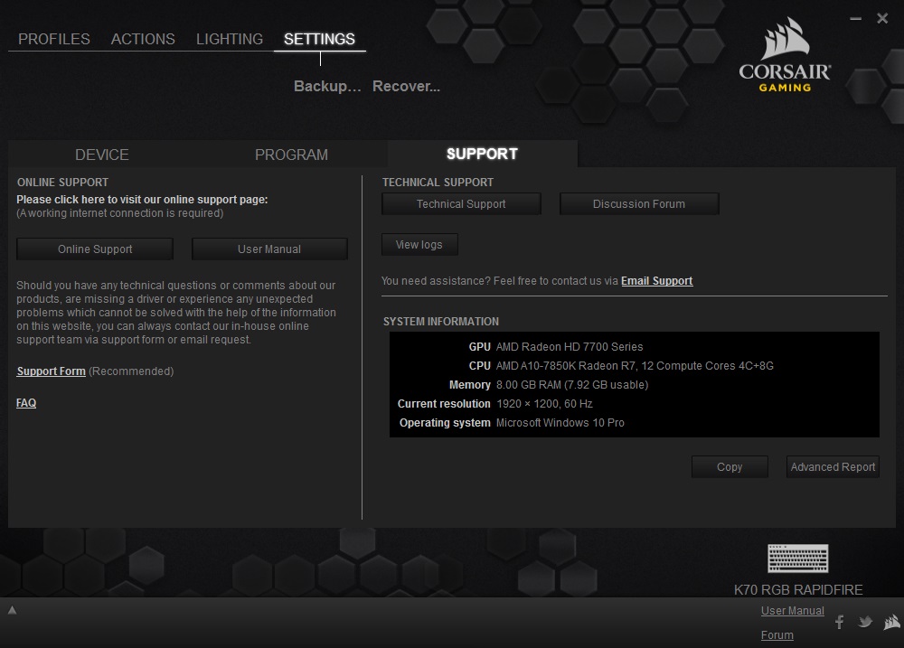
Task: Switch to the PROFILES tab
Action: [54, 39]
